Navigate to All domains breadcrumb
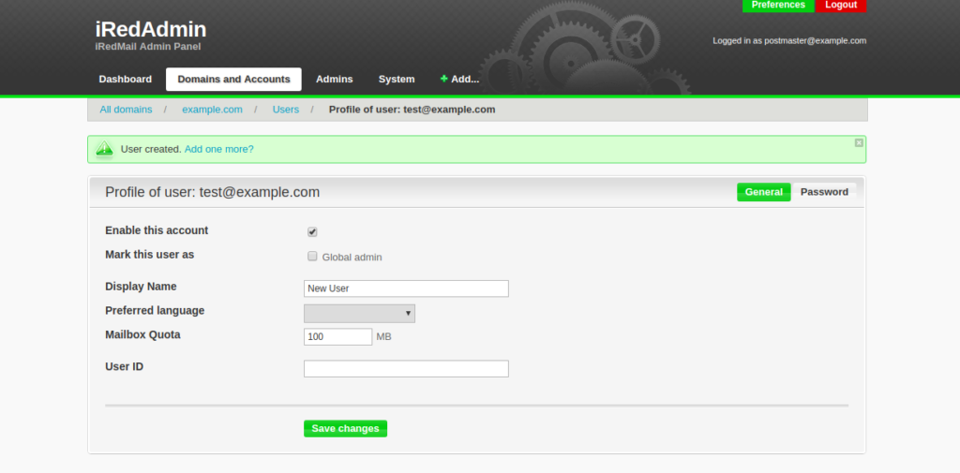This screenshot has width=960, height=473. pyautogui.click(x=126, y=110)
